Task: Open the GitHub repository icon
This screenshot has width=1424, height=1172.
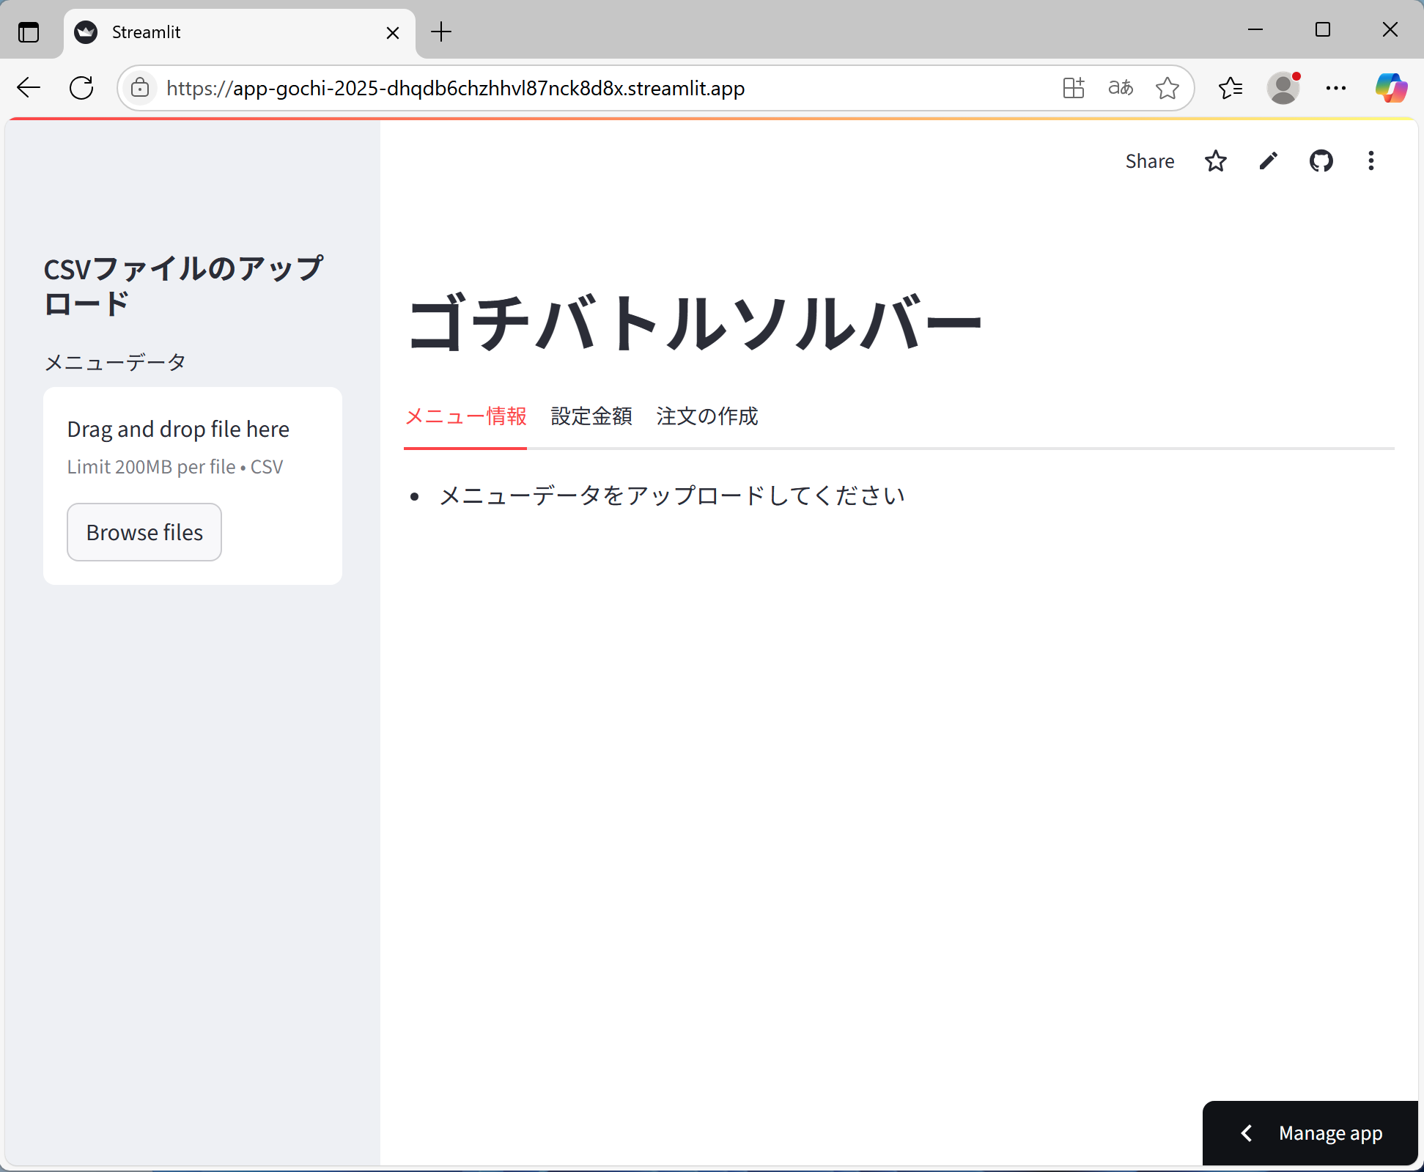Action: [1321, 161]
